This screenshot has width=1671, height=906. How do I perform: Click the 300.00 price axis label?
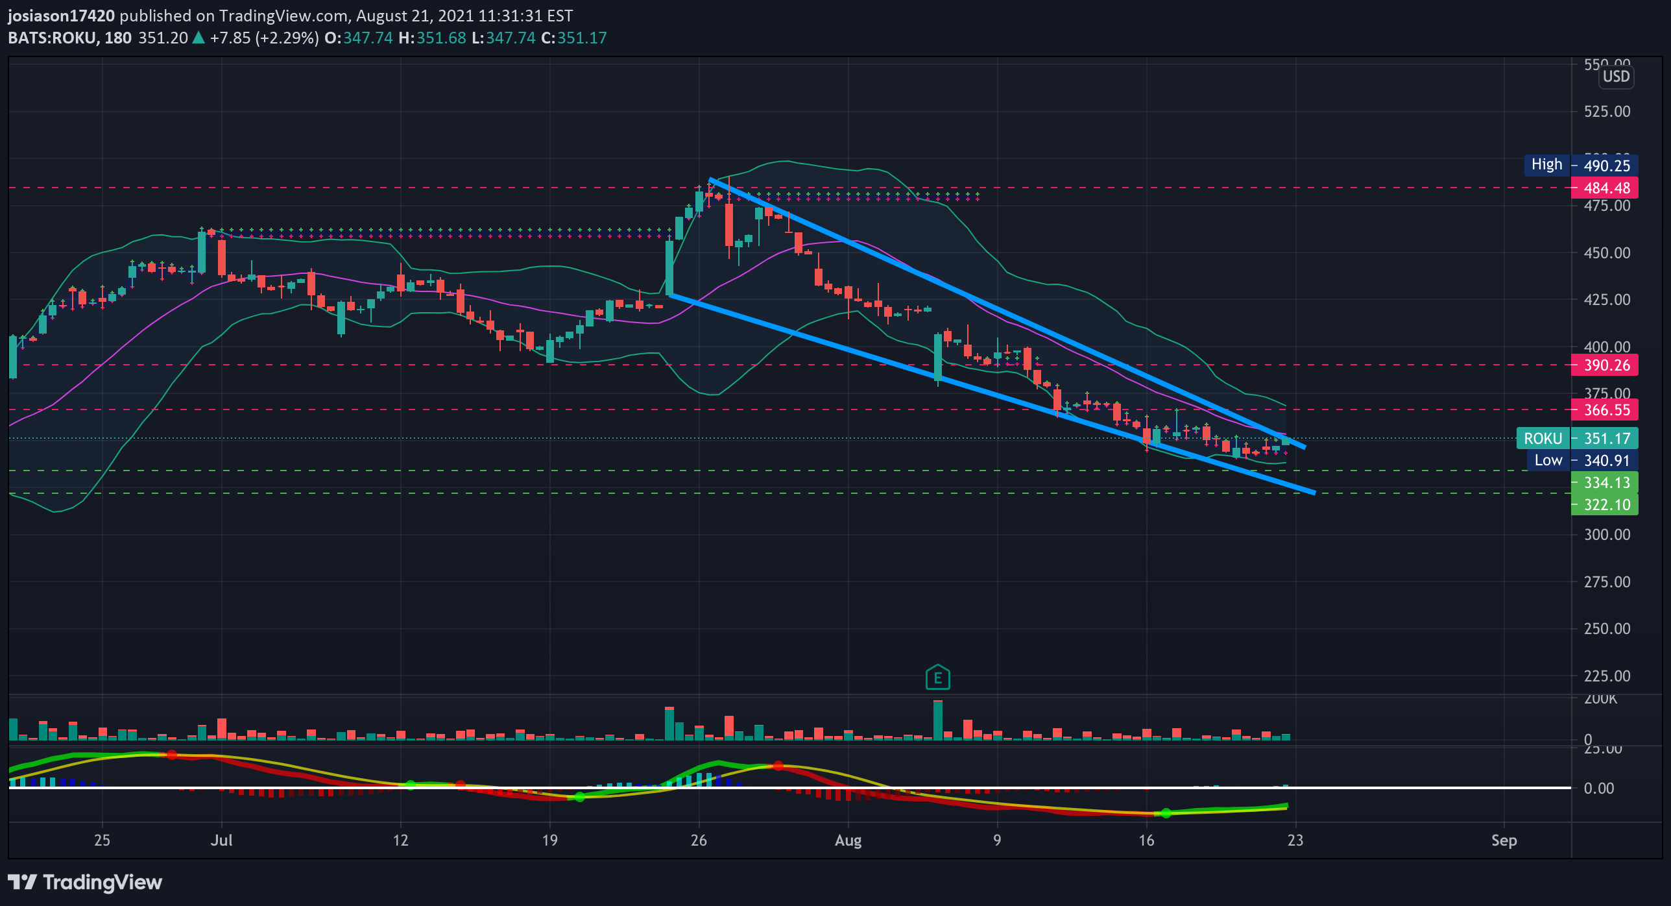tap(1607, 535)
